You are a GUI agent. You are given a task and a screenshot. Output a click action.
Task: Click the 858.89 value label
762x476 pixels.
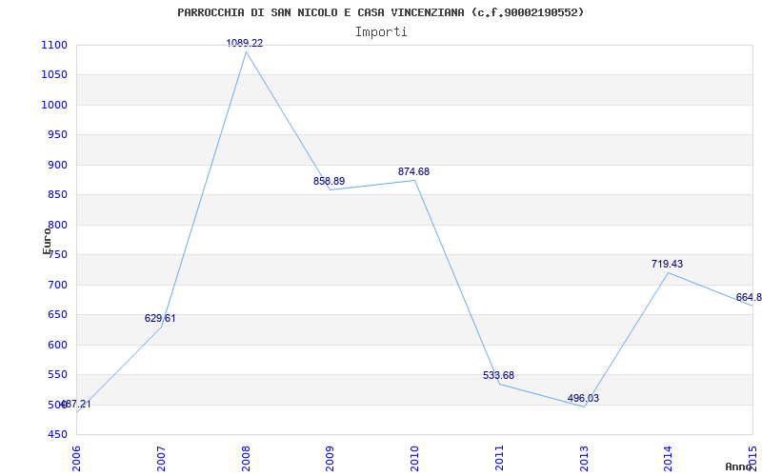[x=329, y=181]
